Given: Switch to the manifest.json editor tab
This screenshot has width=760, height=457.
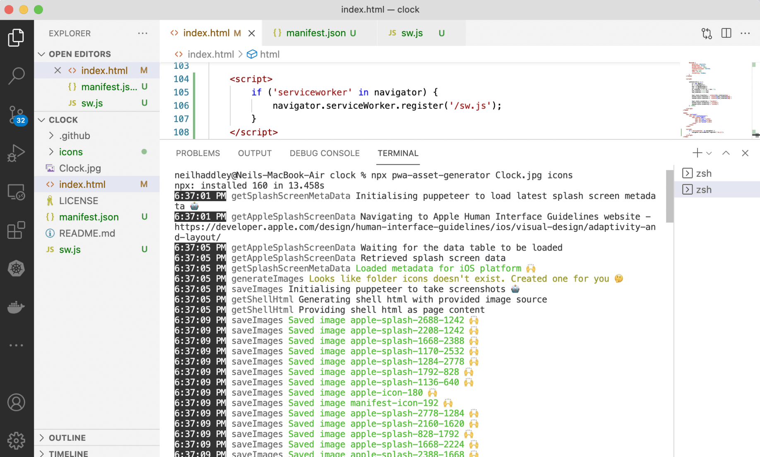Looking at the screenshot, I should point(315,33).
